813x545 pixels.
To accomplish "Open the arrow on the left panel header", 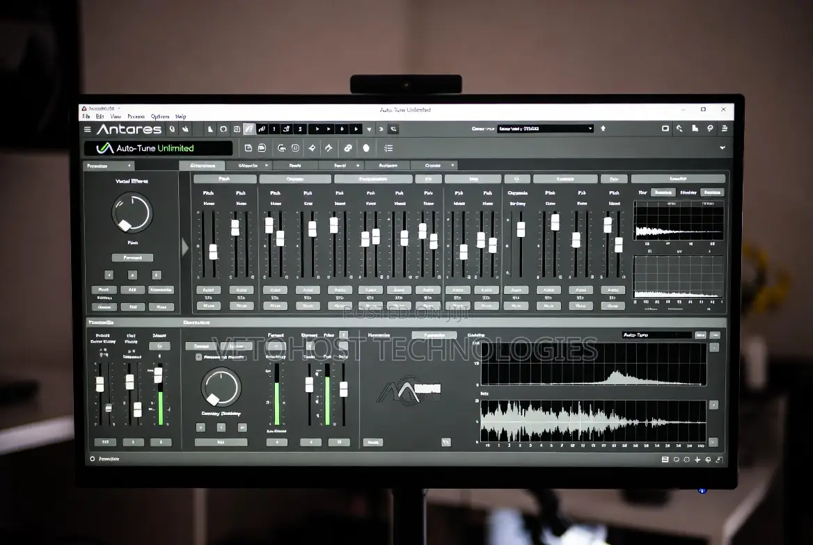I will (129, 165).
